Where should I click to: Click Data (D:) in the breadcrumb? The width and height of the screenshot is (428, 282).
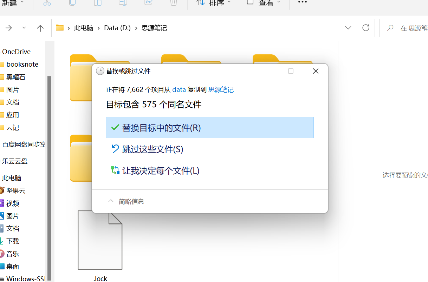point(117,28)
